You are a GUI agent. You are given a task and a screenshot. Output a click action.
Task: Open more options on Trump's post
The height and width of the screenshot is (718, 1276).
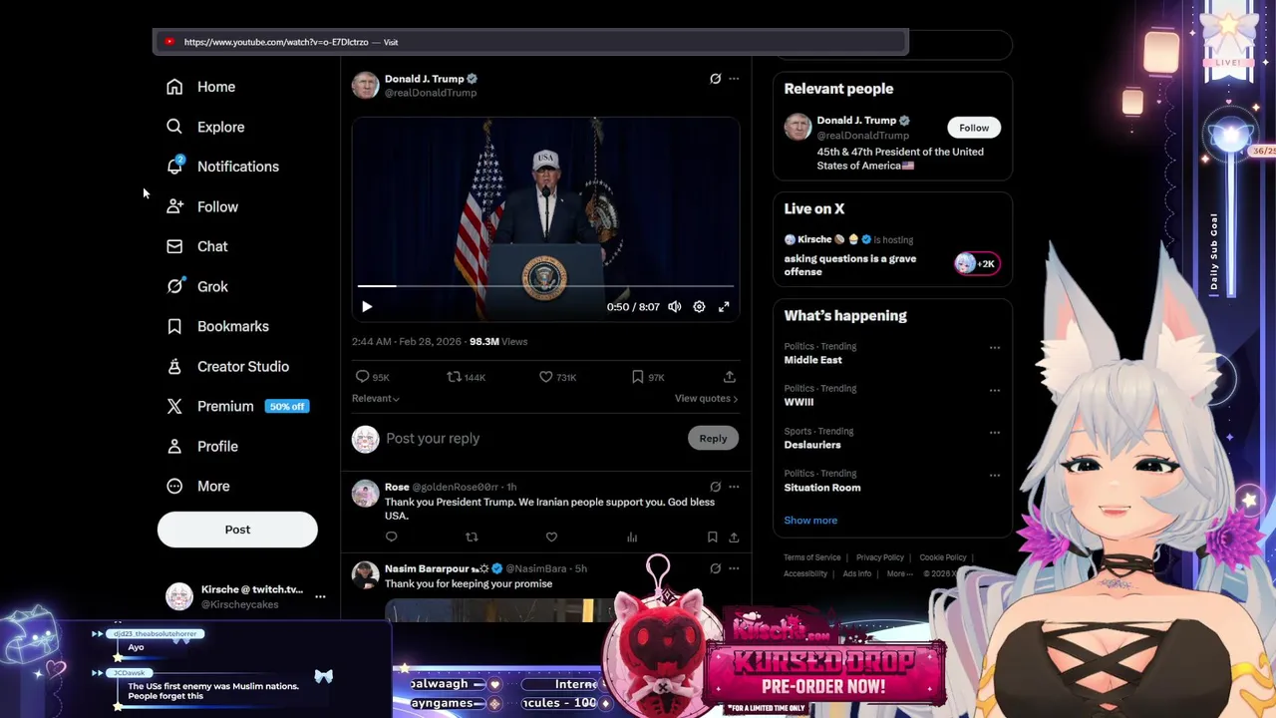[x=734, y=79]
